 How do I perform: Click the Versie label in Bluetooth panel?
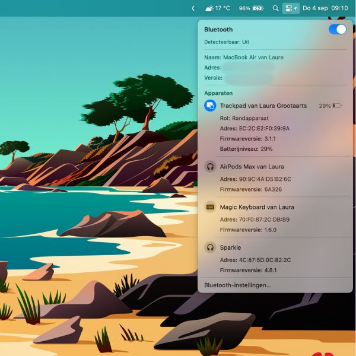pyautogui.click(x=213, y=78)
